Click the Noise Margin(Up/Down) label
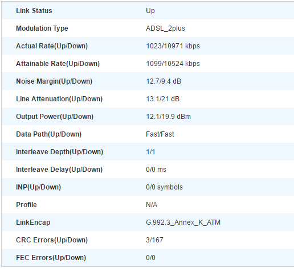This screenshot has width=294, height=272. pyautogui.click(x=54, y=81)
